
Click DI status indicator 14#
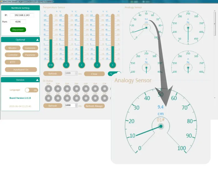coord(95,98)
